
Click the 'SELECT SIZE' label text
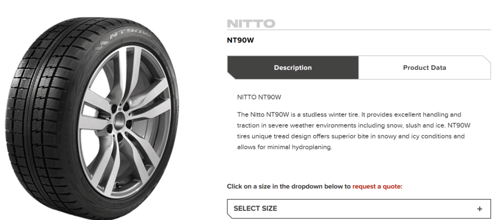click(255, 209)
